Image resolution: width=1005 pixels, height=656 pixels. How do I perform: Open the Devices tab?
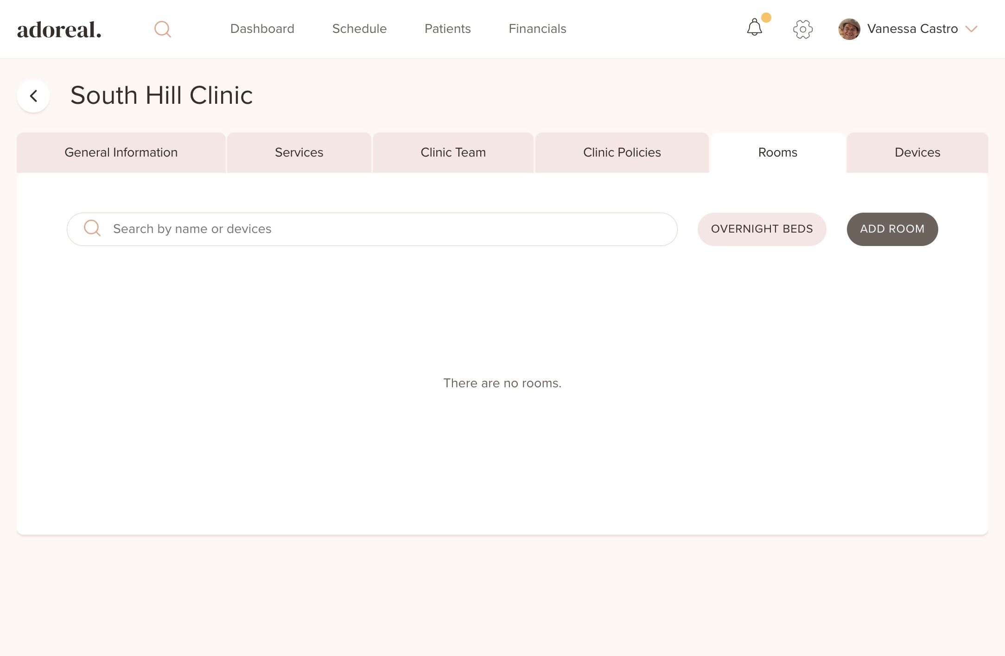(x=917, y=152)
